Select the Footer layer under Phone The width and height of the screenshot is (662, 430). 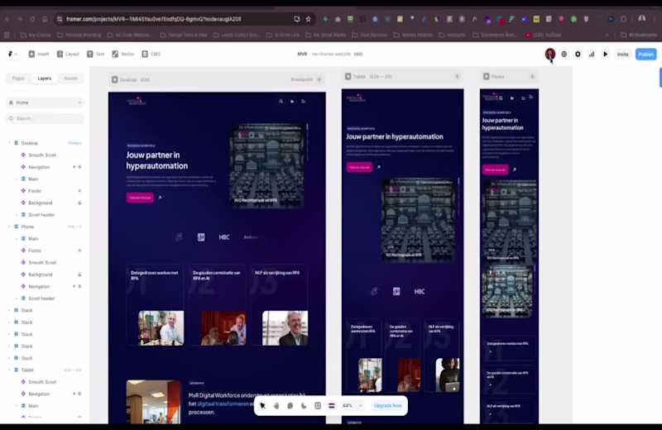coord(35,251)
